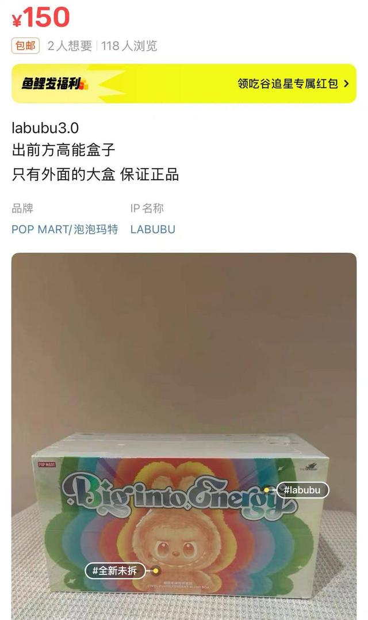Select the labubu3.0 description title
This screenshot has width=368, height=620.
coord(45,128)
